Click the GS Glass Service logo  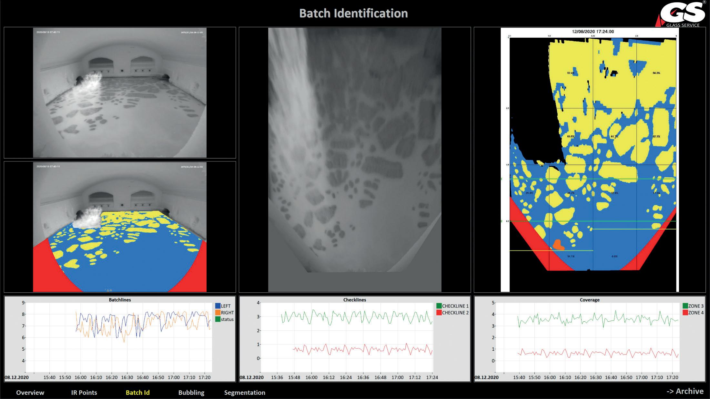(681, 14)
